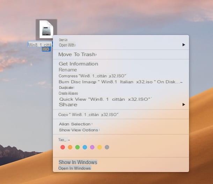Apply the yellow tag color
The height and width of the screenshot is (184, 213).
pos(100,147)
